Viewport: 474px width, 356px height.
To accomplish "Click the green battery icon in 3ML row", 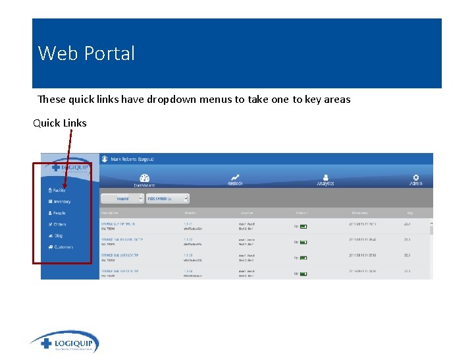I will [303, 258].
